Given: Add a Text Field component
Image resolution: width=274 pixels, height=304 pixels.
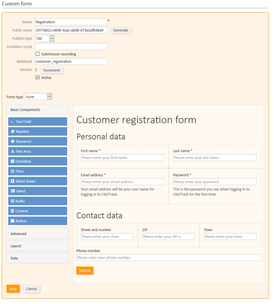Looking at the screenshot, I should [37, 122].
